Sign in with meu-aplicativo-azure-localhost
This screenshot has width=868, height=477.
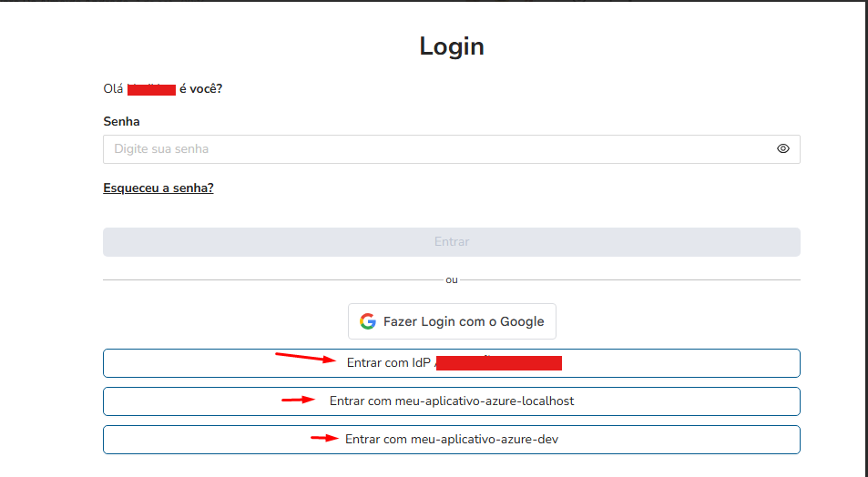[x=452, y=401]
